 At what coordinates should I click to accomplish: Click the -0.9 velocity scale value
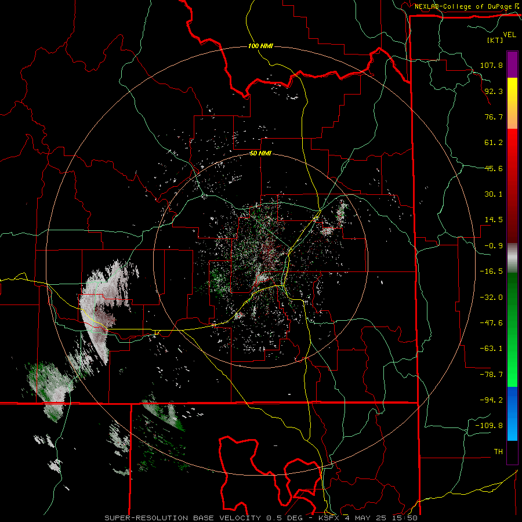pos(494,246)
